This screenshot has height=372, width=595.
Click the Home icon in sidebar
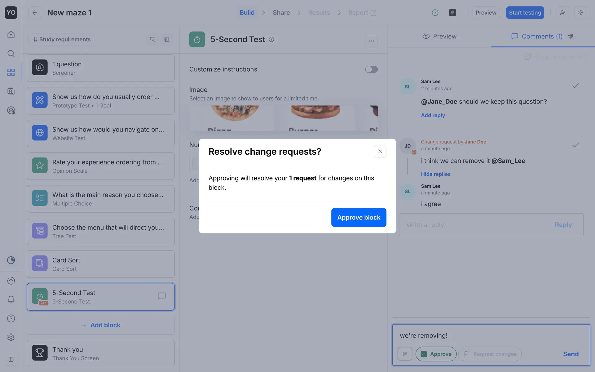11,34
